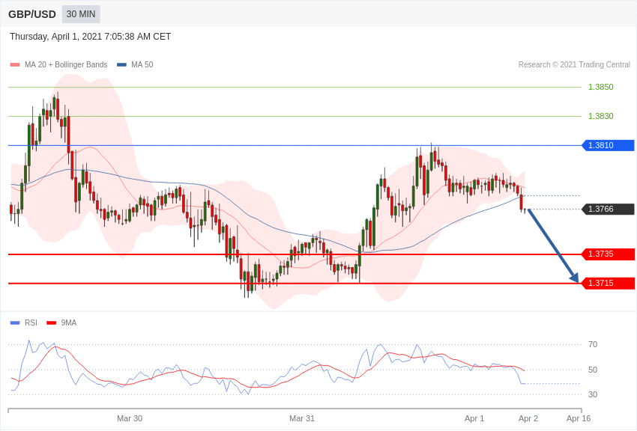
Task: Click the RSI 50 level label
Action: click(x=593, y=370)
